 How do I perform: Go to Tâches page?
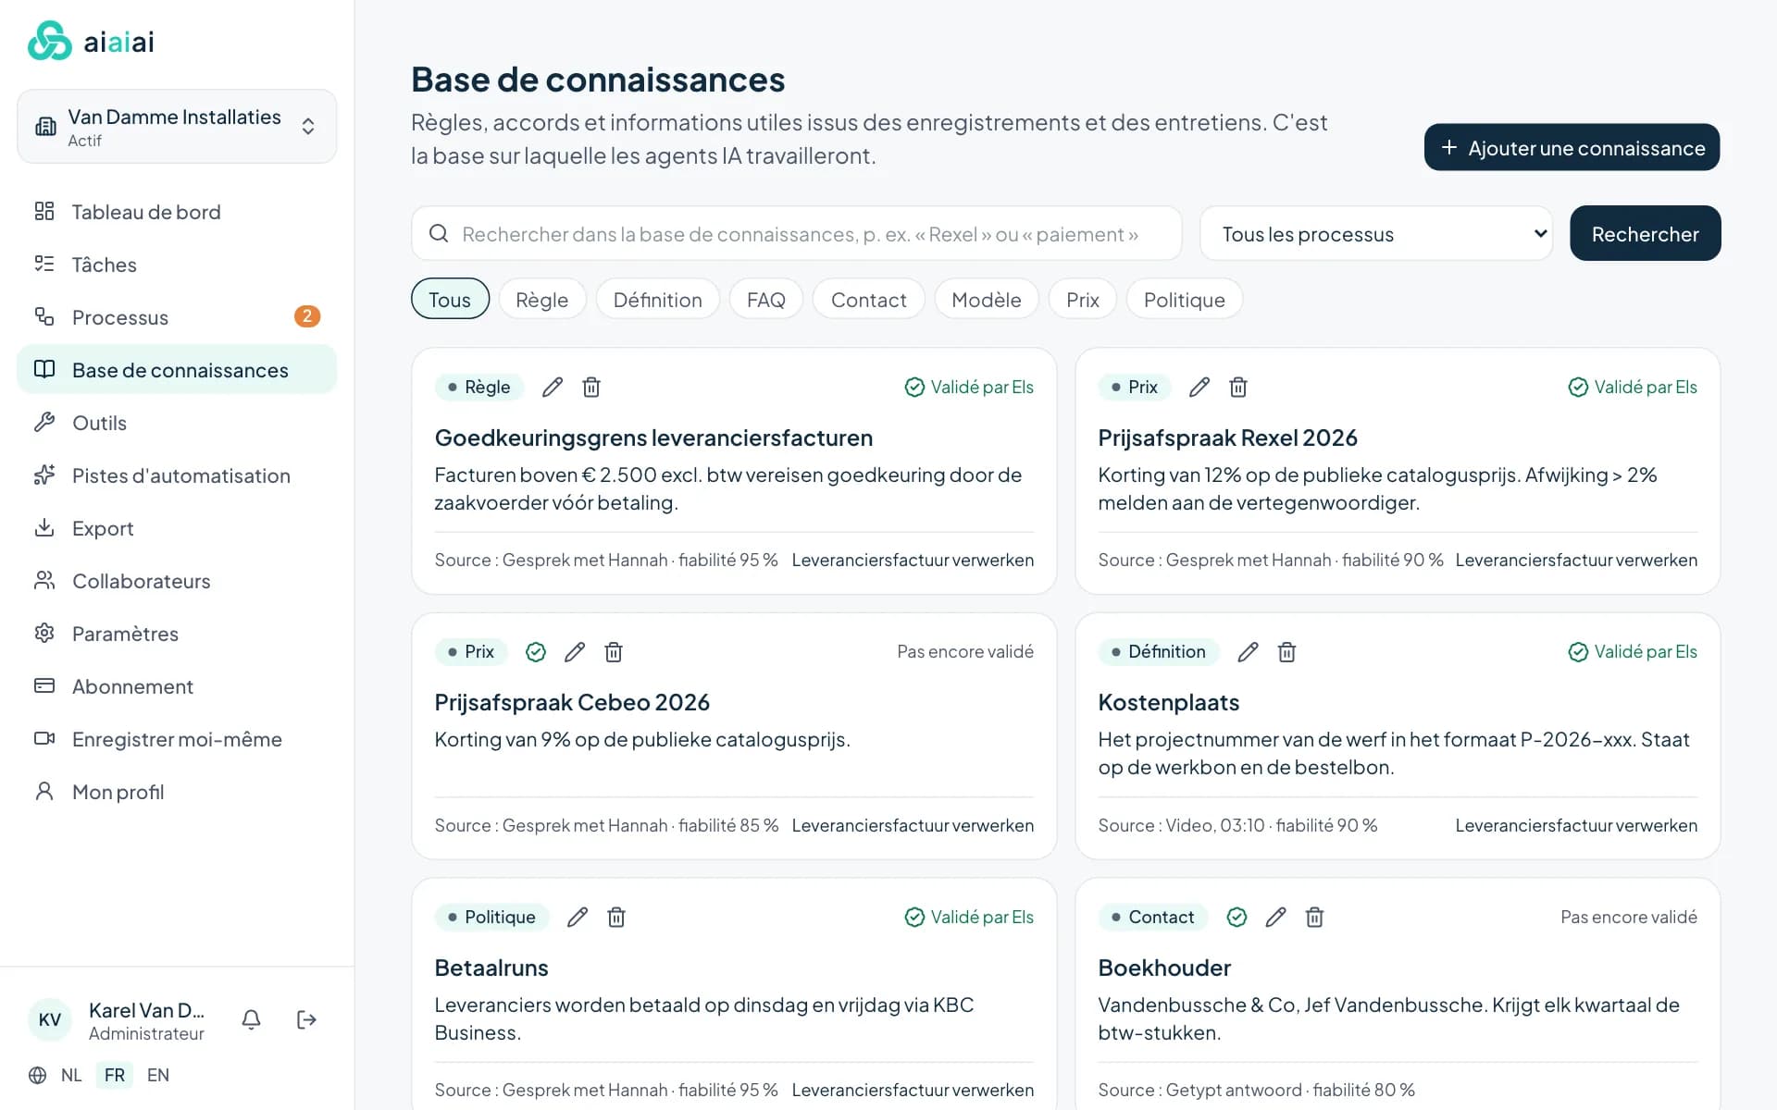click(177, 265)
